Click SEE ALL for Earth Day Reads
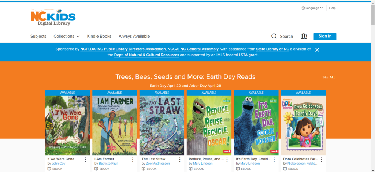The height and width of the screenshot is (172, 375). tap(329, 77)
